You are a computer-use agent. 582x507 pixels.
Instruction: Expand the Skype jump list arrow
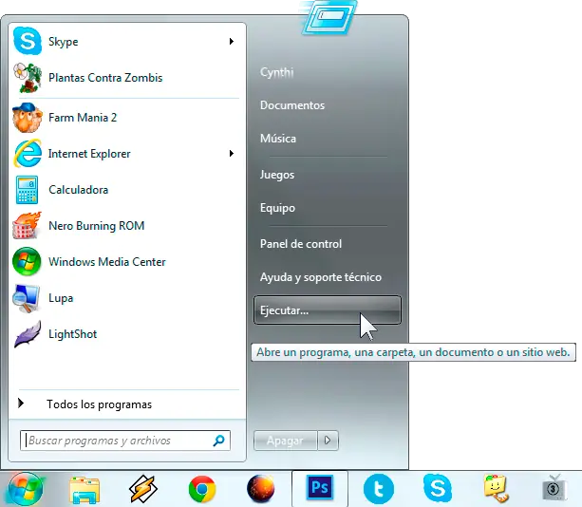[x=232, y=41]
